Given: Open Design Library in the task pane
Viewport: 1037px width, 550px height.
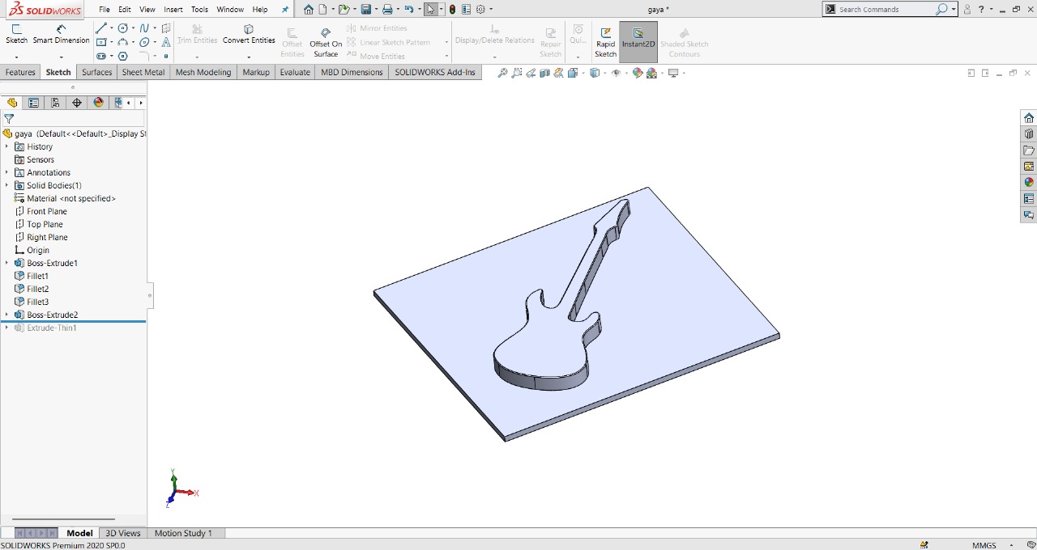Looking at the screenshot, I should pos(1029,134).
